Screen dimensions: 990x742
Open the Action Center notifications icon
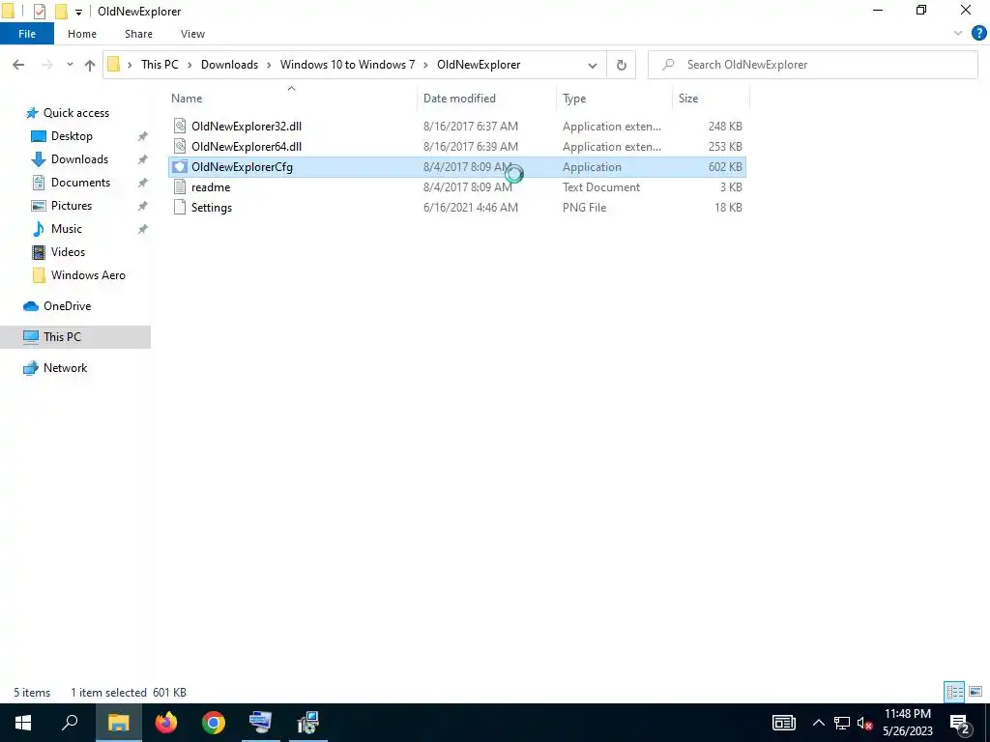pyautogui.click(x=961, y=723)
